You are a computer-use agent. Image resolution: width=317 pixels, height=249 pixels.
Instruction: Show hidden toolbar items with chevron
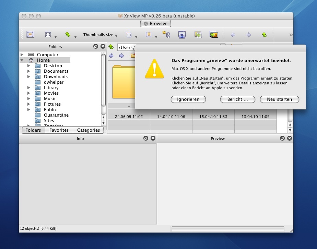click(291, 35)
